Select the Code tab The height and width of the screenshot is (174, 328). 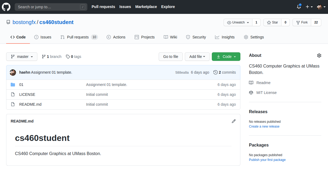pos(18,37)
